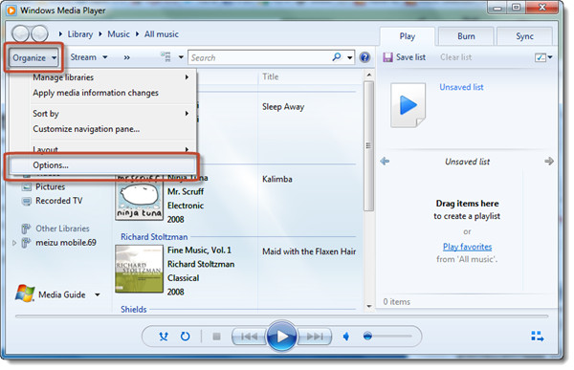Viewport: 574px width, 370px height.
Task: Click the Windows Media Player title bar icon
Action: point(11,11)
